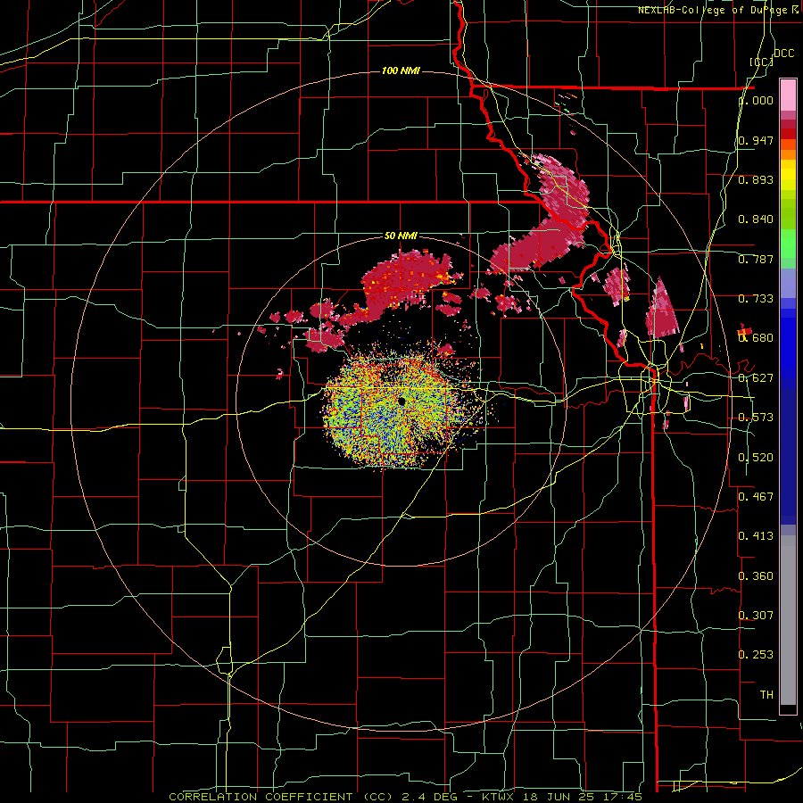Click the [CC] units label above the legend
803x803 pixels.
pos(762,62)
